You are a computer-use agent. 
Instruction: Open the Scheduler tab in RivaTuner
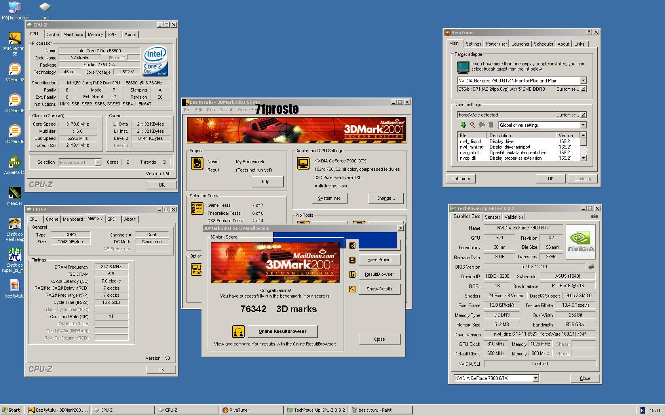[543, 44]
